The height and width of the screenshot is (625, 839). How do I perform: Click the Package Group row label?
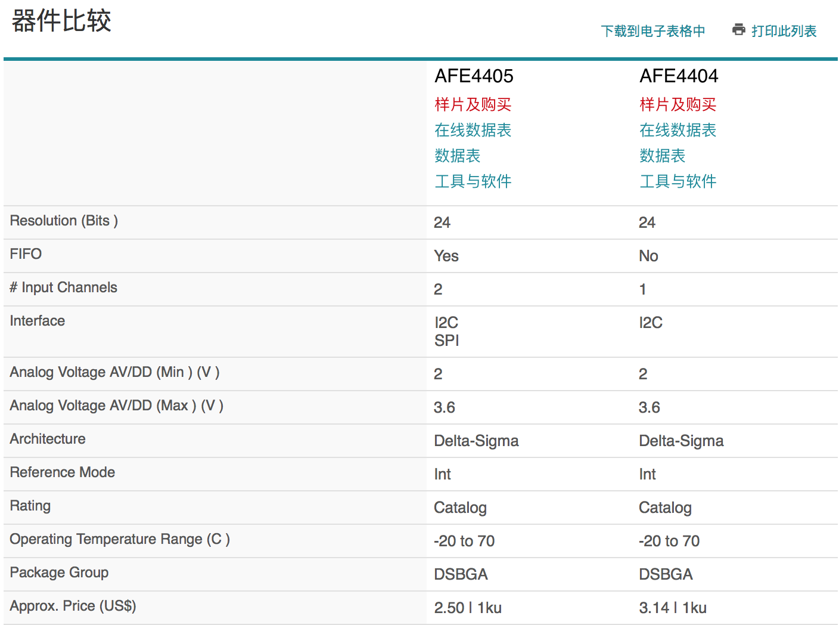(x=59, y=573)
